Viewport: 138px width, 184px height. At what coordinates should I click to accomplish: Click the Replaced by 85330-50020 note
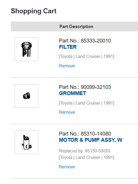84,151
